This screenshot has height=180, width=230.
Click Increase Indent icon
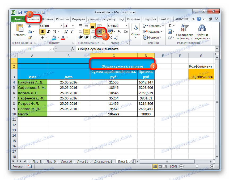86,37
